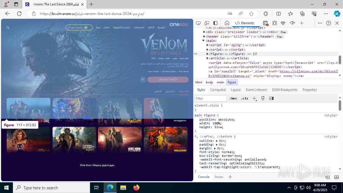This screenshot has width=343, height=193.
Task: Click the Rebel Moon movie thumbnail
Action: 120,140
